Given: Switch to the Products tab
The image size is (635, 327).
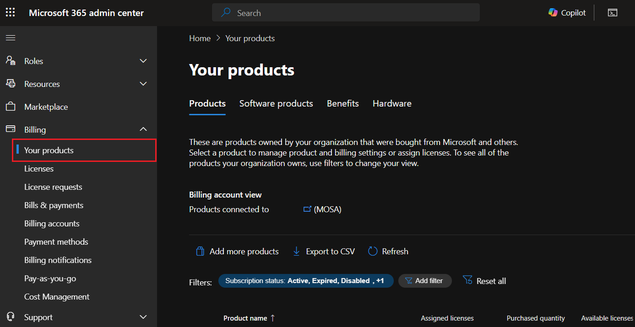Looking at the screenshot, I should tap(207, 103).
